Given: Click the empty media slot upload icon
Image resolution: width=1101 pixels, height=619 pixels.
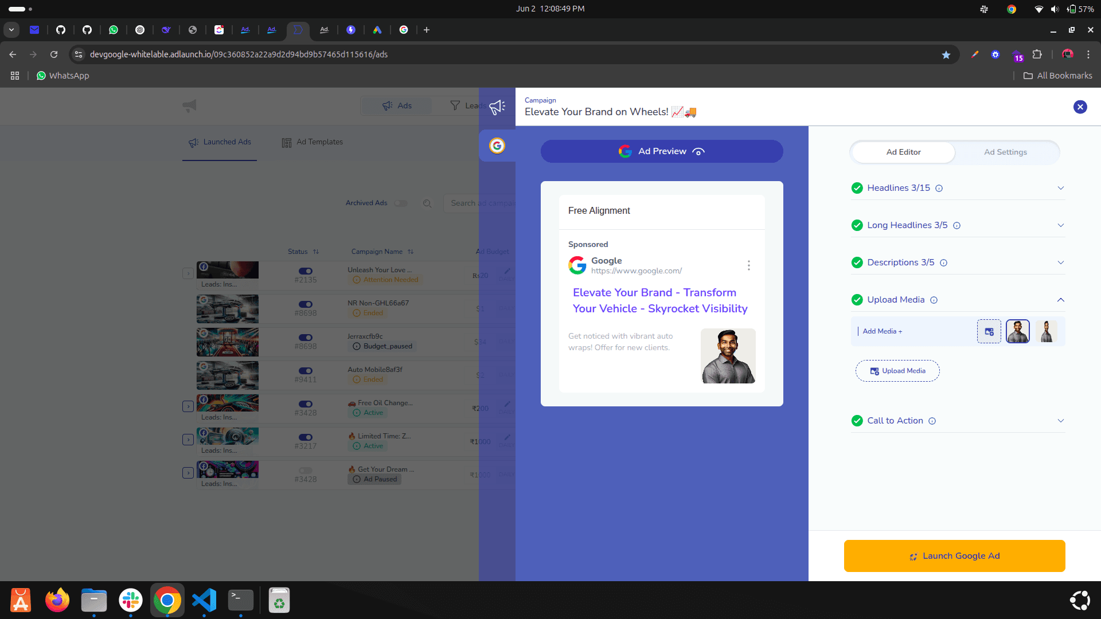Looking at the screenshot, I should pyautogui.click(x=989, y=331).
